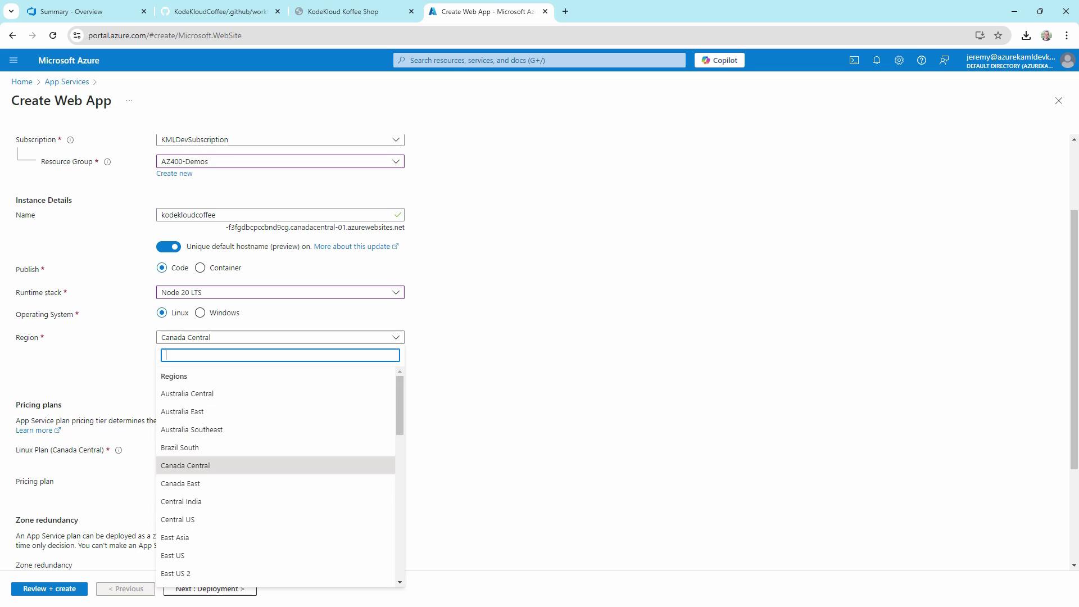Open the Azure portal hamburger menu

[x=14, y=60]
